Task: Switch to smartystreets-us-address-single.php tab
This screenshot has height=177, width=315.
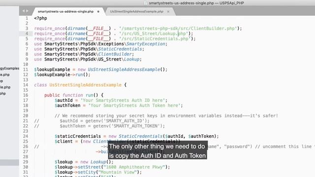Action: [65, 11]
